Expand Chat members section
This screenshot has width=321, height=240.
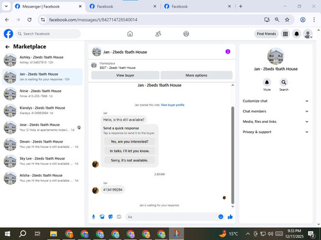coord(275,111)
